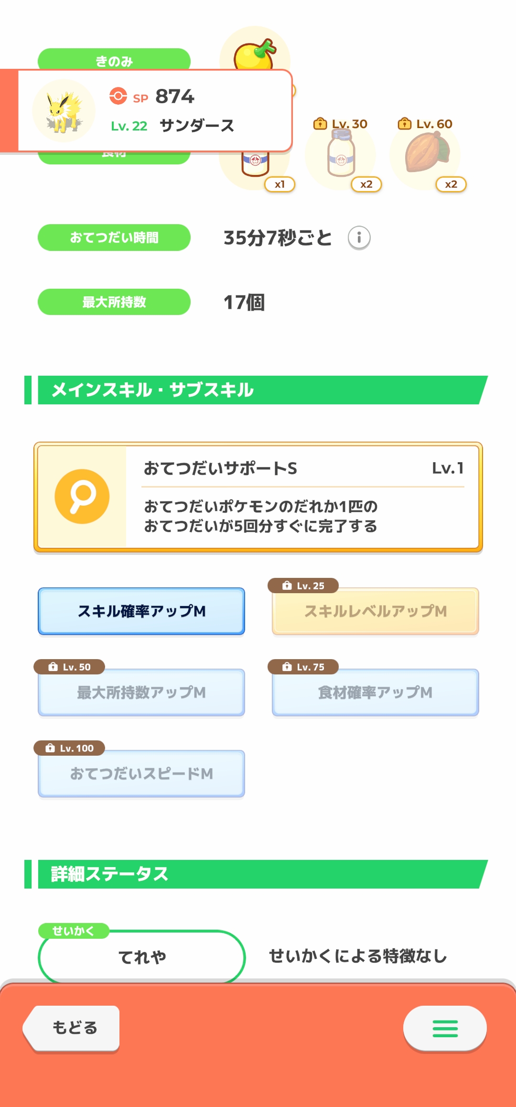Open the hamburger menu button

tap(445, 1028)
